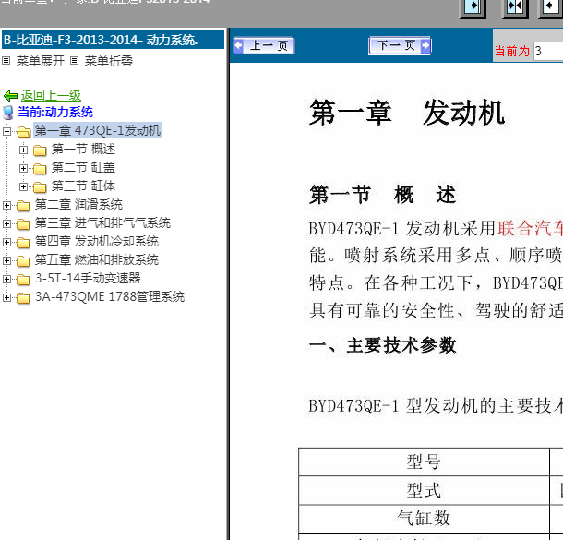
Task: Expand 第四章 发动机冷却系统 node
Action: point(6,243)
